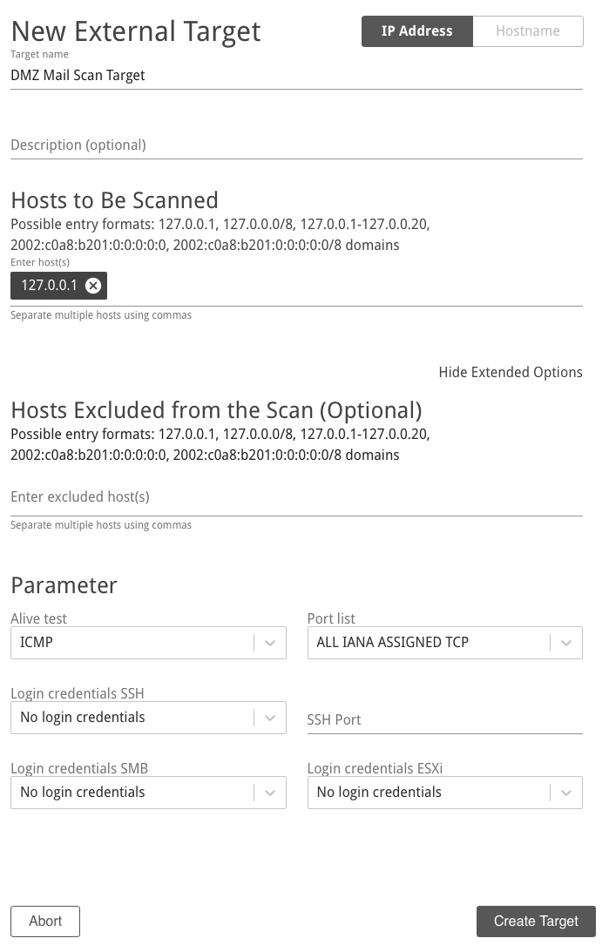This screenshot has width=609, height=945.
Task: Select the ALL IANA ASSIGNED TCP box
Action: click(x=445, y=643)
